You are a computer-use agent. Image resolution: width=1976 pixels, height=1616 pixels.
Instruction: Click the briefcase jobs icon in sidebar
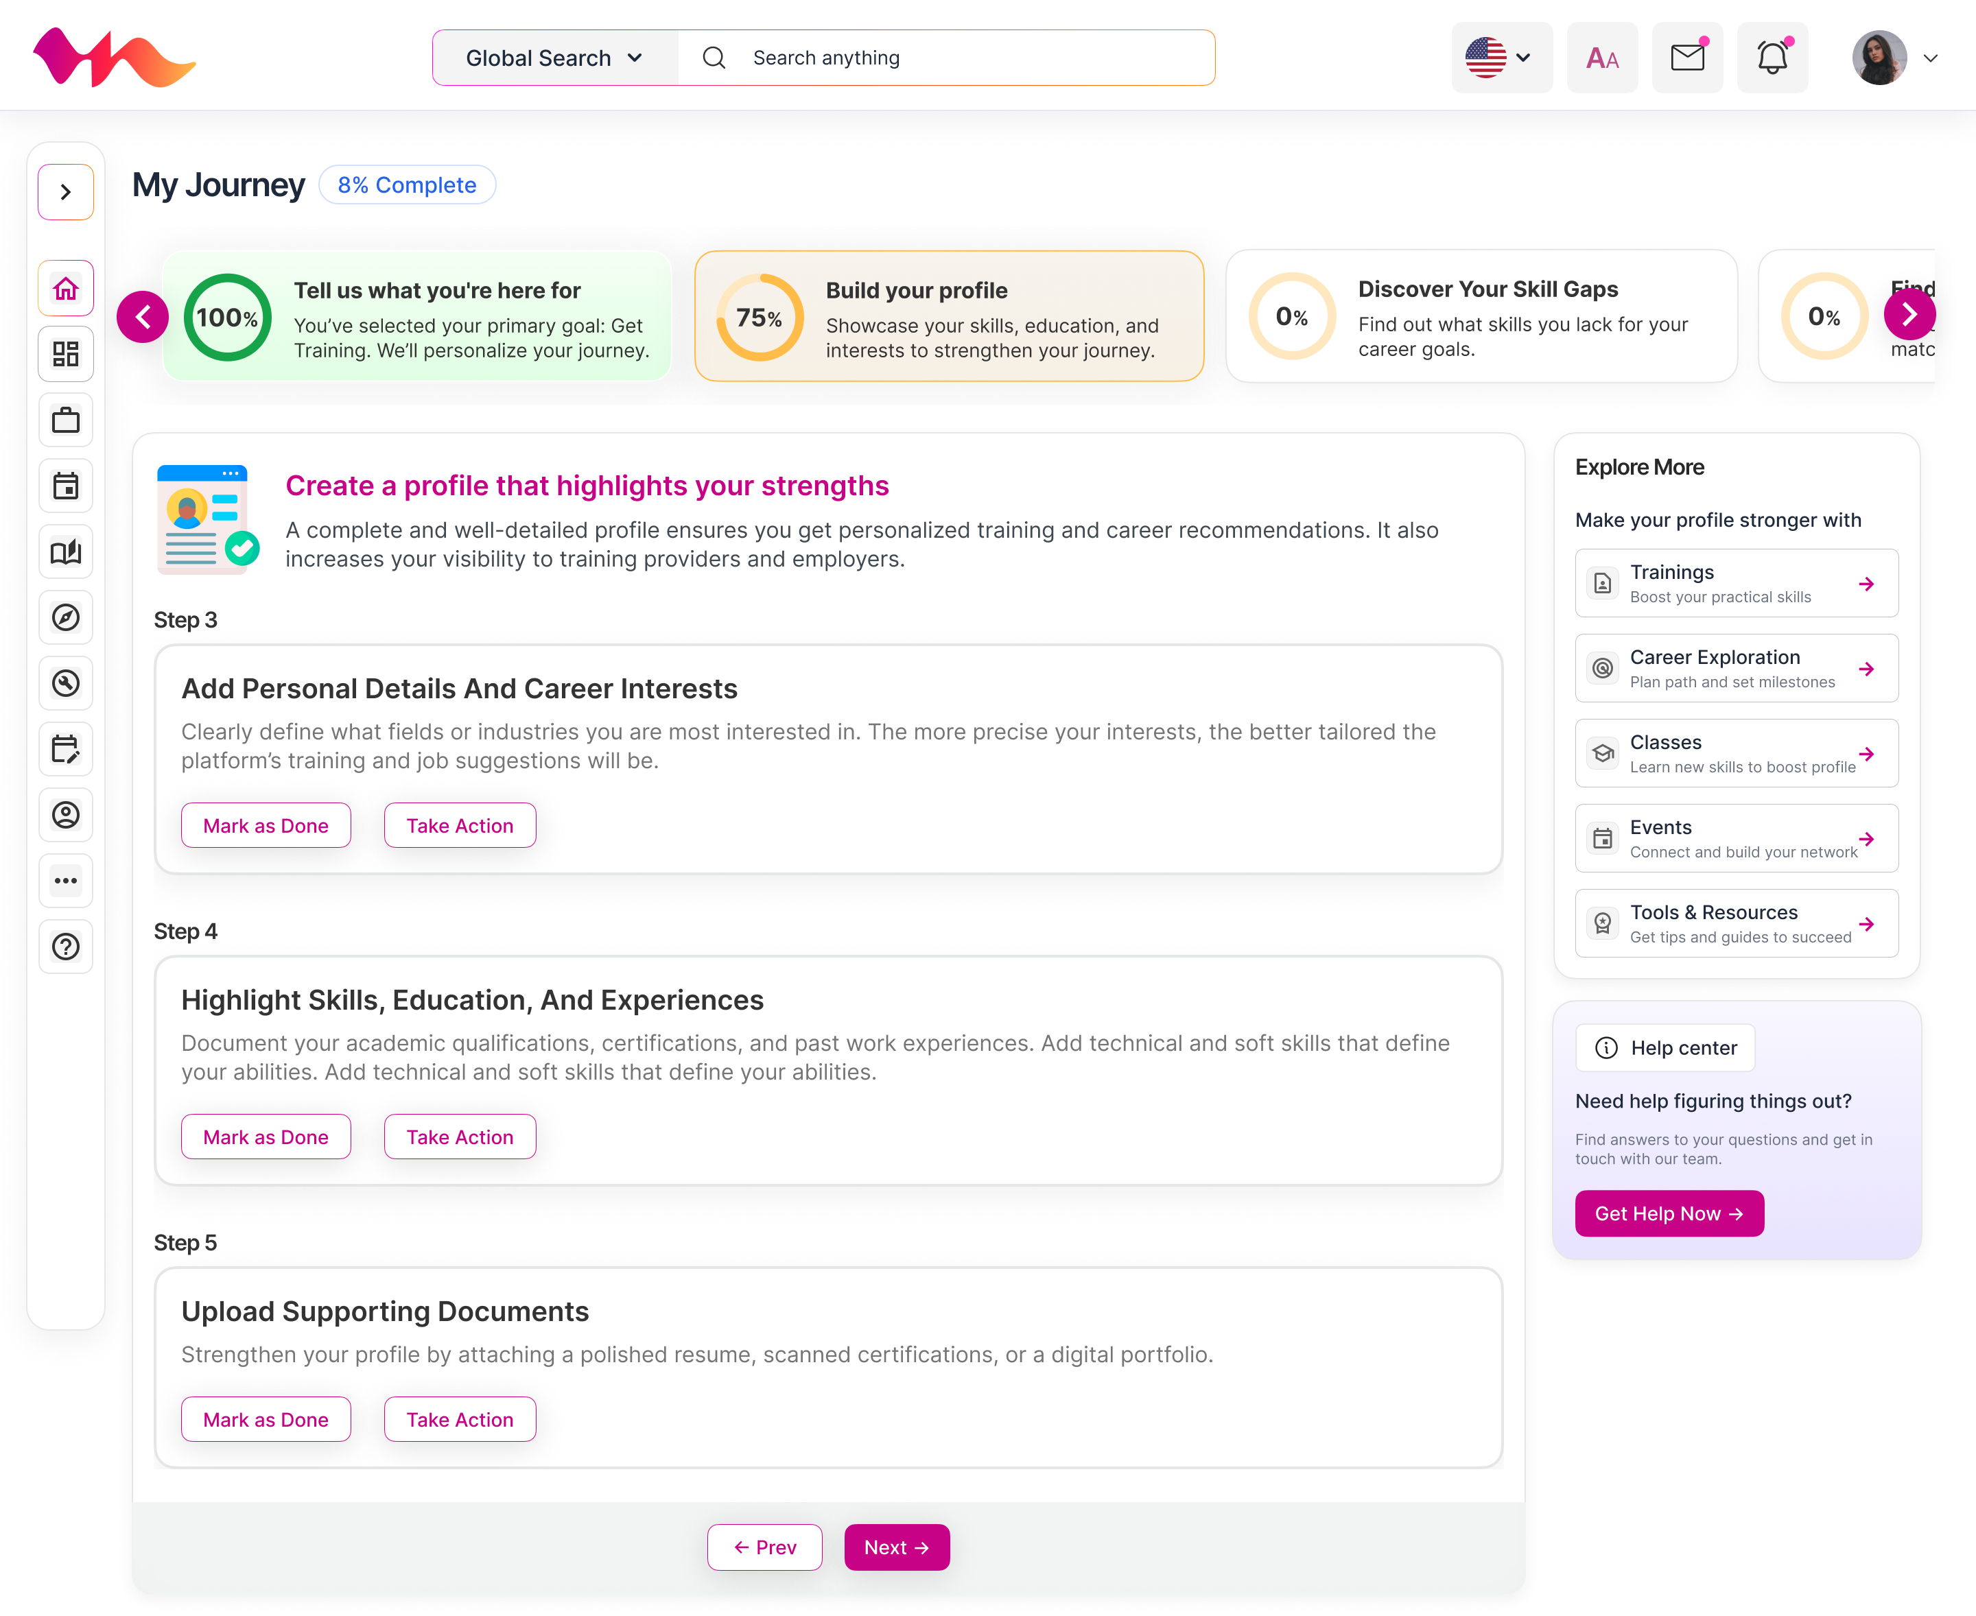point(65,420)
